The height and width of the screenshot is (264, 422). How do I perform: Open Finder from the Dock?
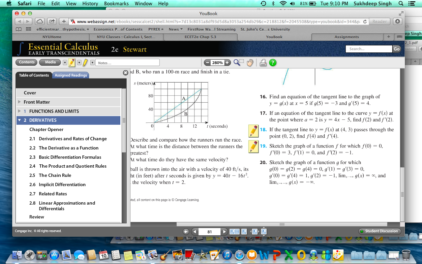click(x=17, y=254)
